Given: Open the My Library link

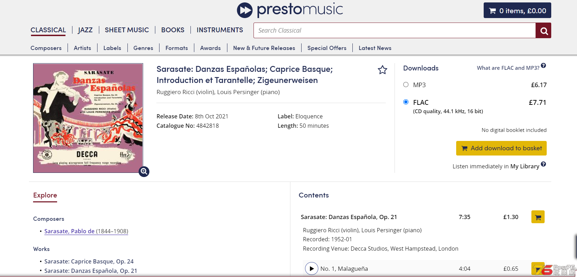Looking at the screenshot, I should coord(525,167).
